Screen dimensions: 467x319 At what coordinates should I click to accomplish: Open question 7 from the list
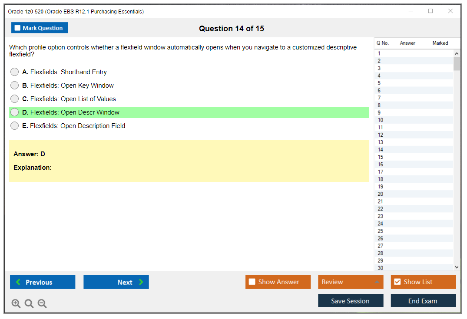[x=379, y=98]
